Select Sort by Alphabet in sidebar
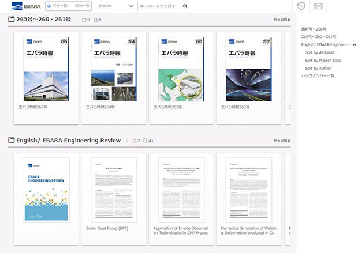The width and height of the screenshot is (358, 253). (319, 52)
